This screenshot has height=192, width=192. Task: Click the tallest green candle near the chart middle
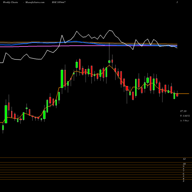(62, 79)
